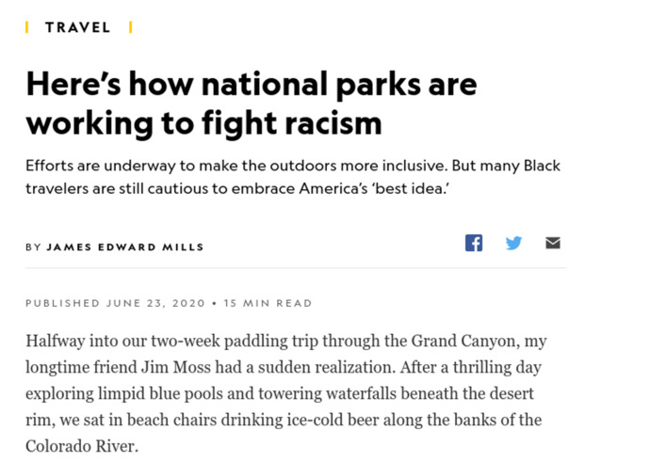650x462 pixels.
Task: Click "Grand Canyon" in the first paragraph
Action: 463,342
